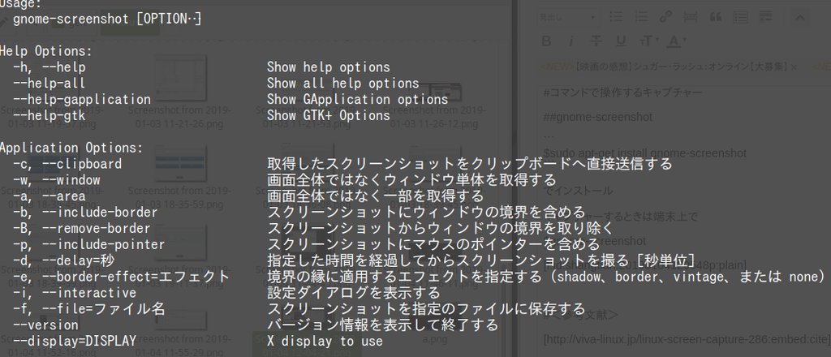
Task: Open the 【映画の感想】シュガー・ラッシュ topic link
Action: point(681,67)
